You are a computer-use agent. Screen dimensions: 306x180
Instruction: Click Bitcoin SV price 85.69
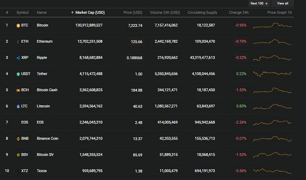pos(137,155)
